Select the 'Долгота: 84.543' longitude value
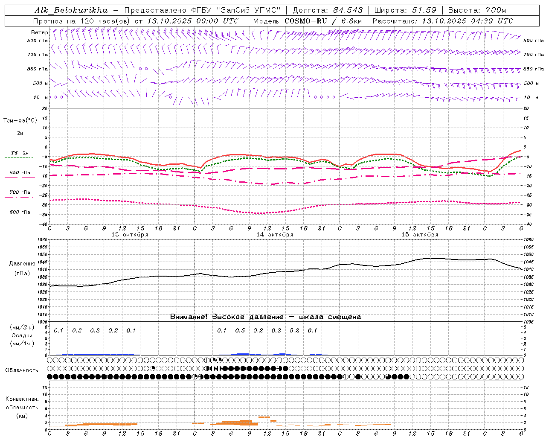Image resolution: width=546 pixels, height=437 pixels. click(x=328, y=10)
